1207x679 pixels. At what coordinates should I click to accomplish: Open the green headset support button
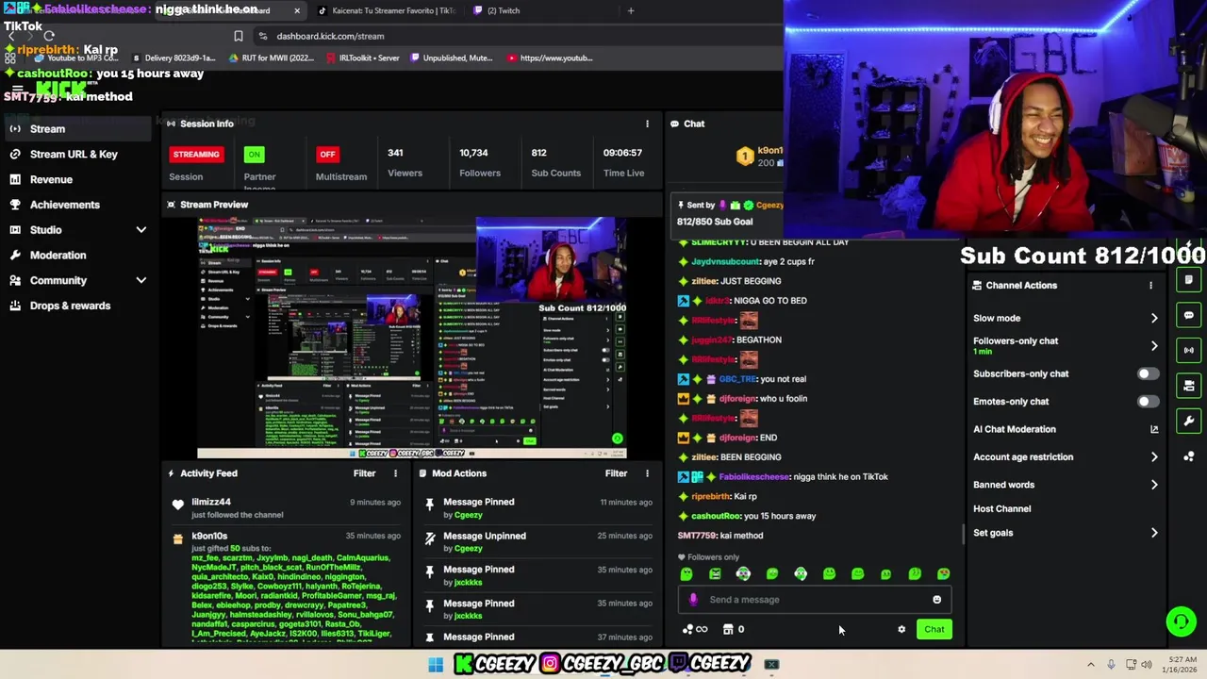click(1181, 621)
